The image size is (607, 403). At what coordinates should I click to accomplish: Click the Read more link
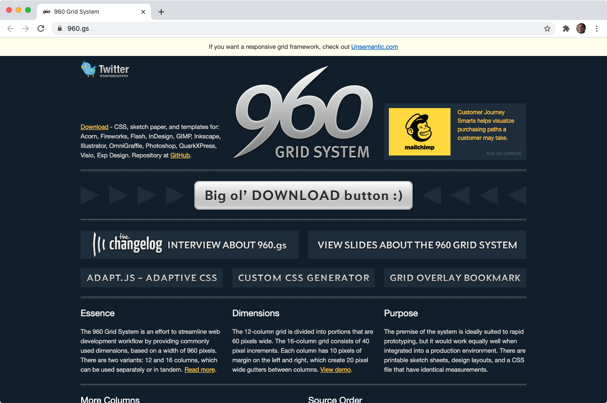pyautogui.click(x=200, y=369)
